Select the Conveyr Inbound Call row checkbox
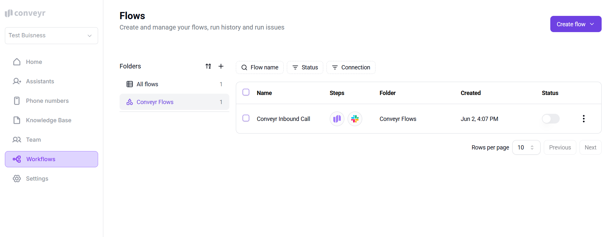Image resolution: width=613 pixels, height=237 pixels. pos(246,118)
